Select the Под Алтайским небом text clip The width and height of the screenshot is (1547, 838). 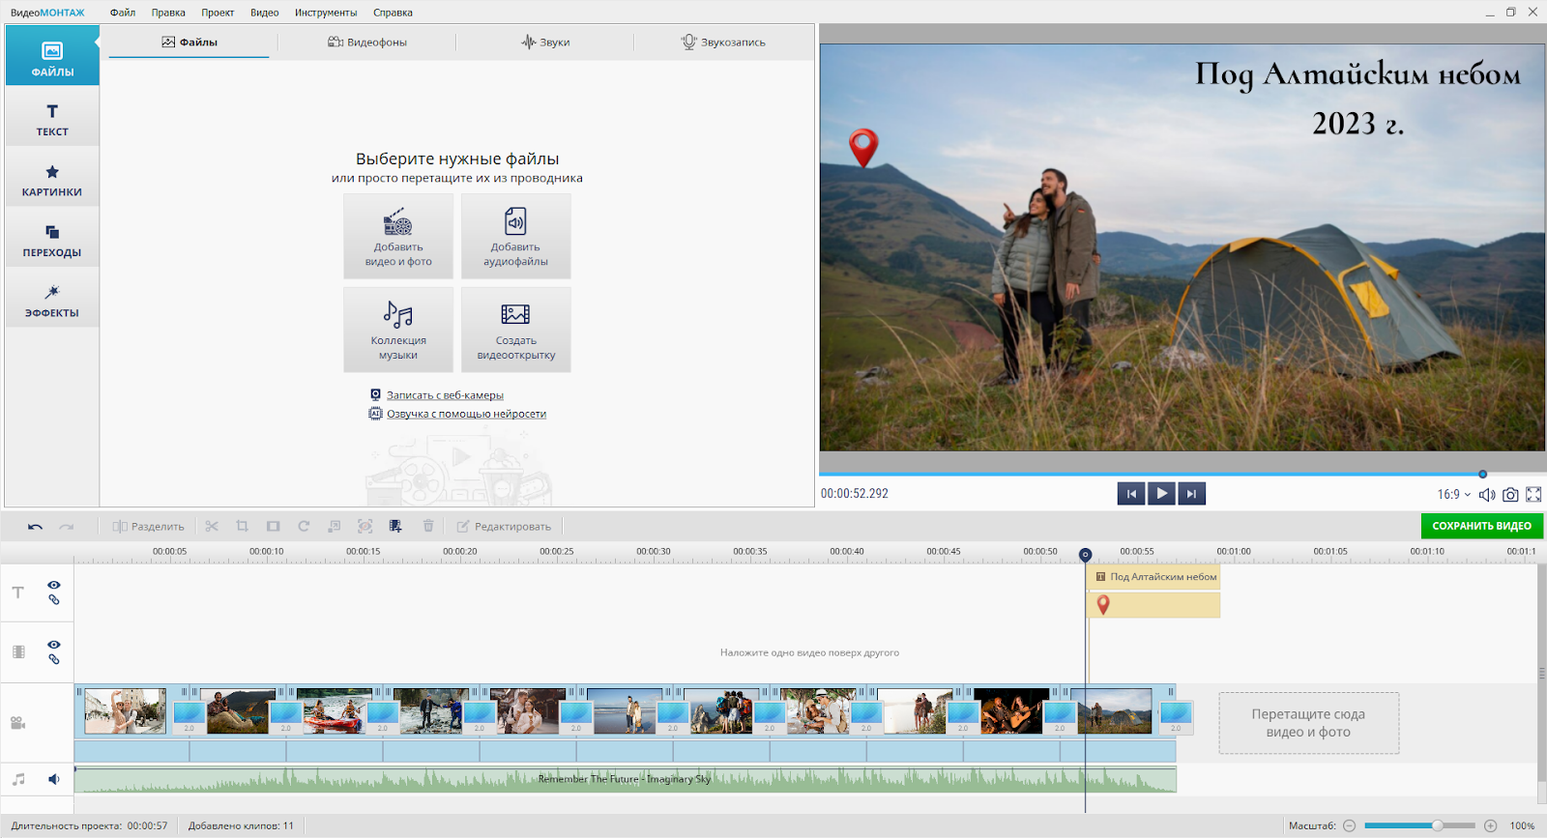tap(1154, 577)
